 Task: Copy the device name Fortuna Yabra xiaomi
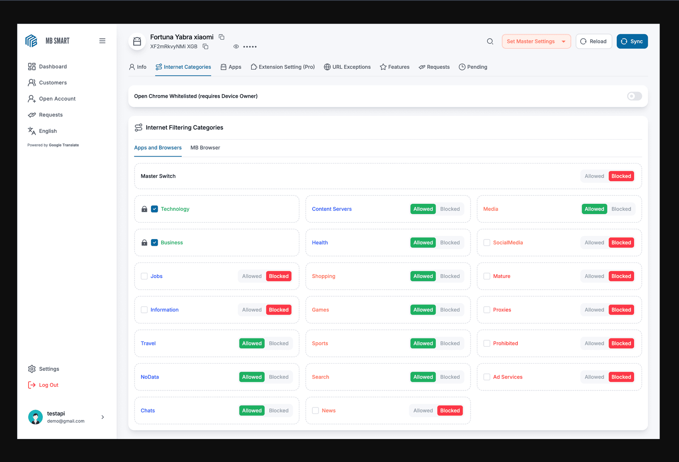pos(222,37)
